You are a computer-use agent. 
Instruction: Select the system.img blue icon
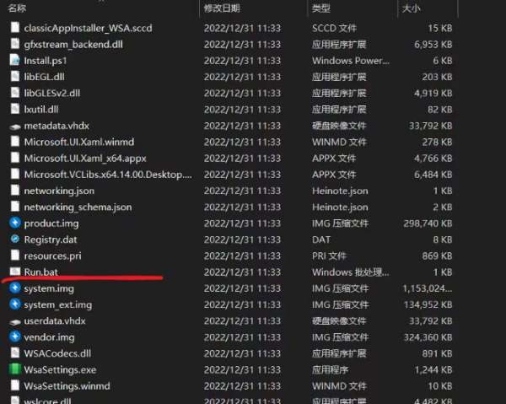[x=15, y=288]
